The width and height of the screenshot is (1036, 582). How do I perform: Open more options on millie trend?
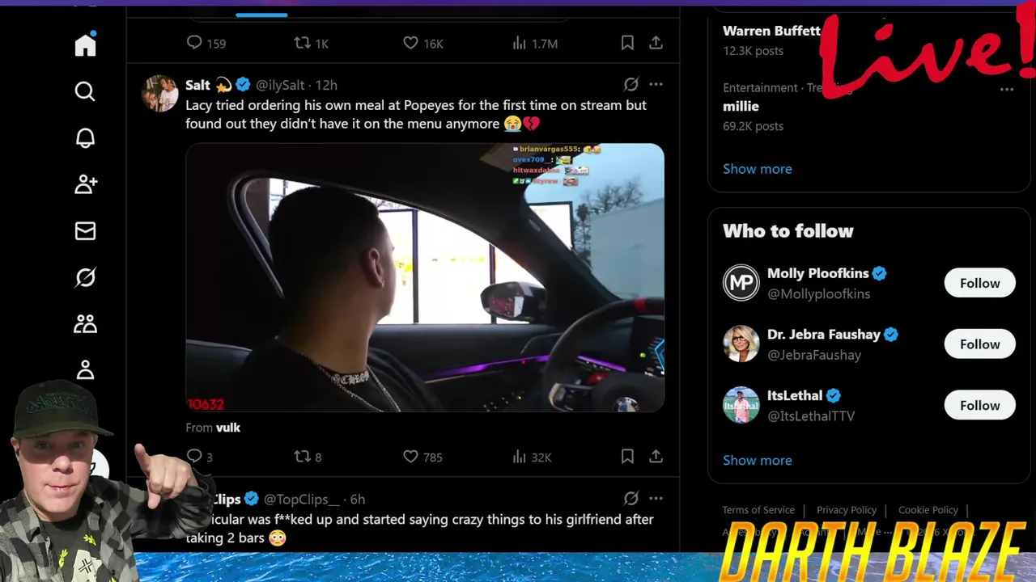click(x=1007, y=90)
